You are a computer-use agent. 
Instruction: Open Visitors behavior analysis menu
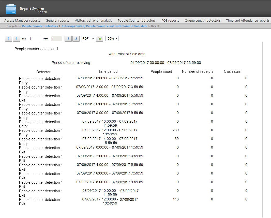(93, 20)
